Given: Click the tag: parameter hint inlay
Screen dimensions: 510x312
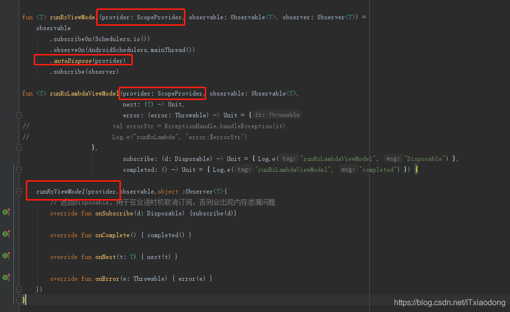Looking at the screenshot, I should pyautogui.click(x=289, y=158).
